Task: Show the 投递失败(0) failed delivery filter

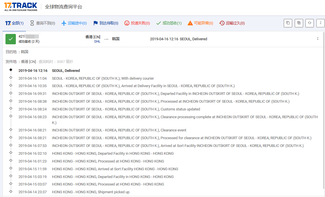Action: click(137, 23)
